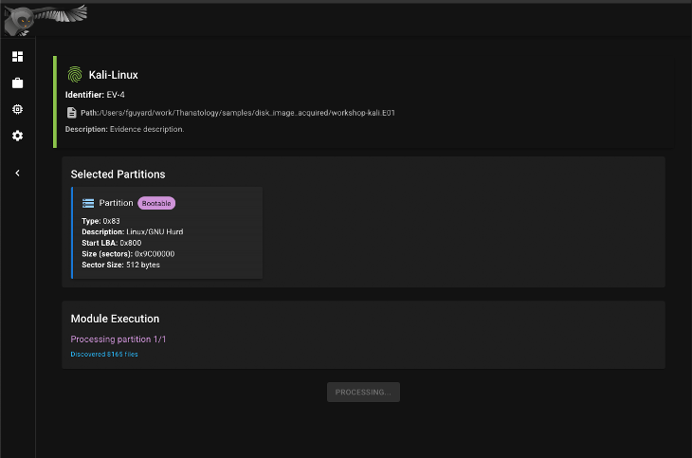This screenshot has height=458, width=692.
Task: Click the Type 0x83 line
Action: pos(100,221)
